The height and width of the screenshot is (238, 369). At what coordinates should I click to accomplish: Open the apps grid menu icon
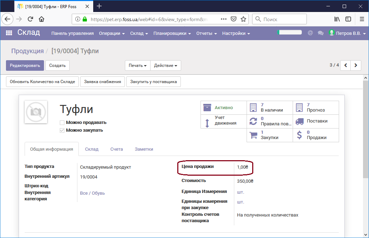(x=9, y=33)
